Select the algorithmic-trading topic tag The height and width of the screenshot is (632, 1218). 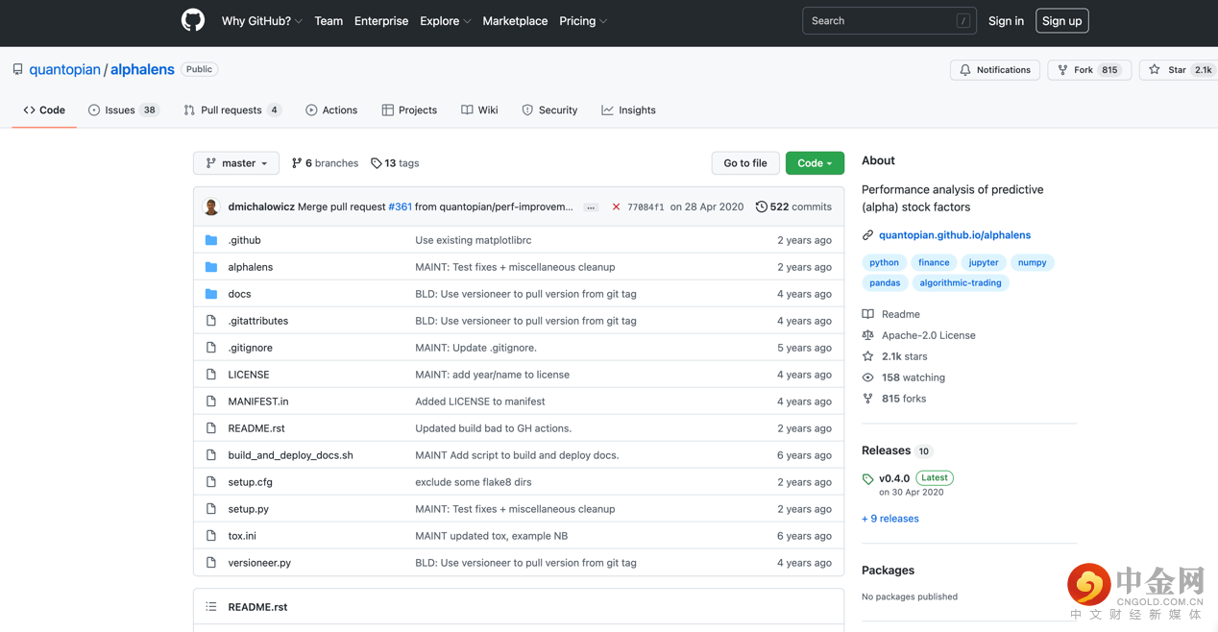961,283
